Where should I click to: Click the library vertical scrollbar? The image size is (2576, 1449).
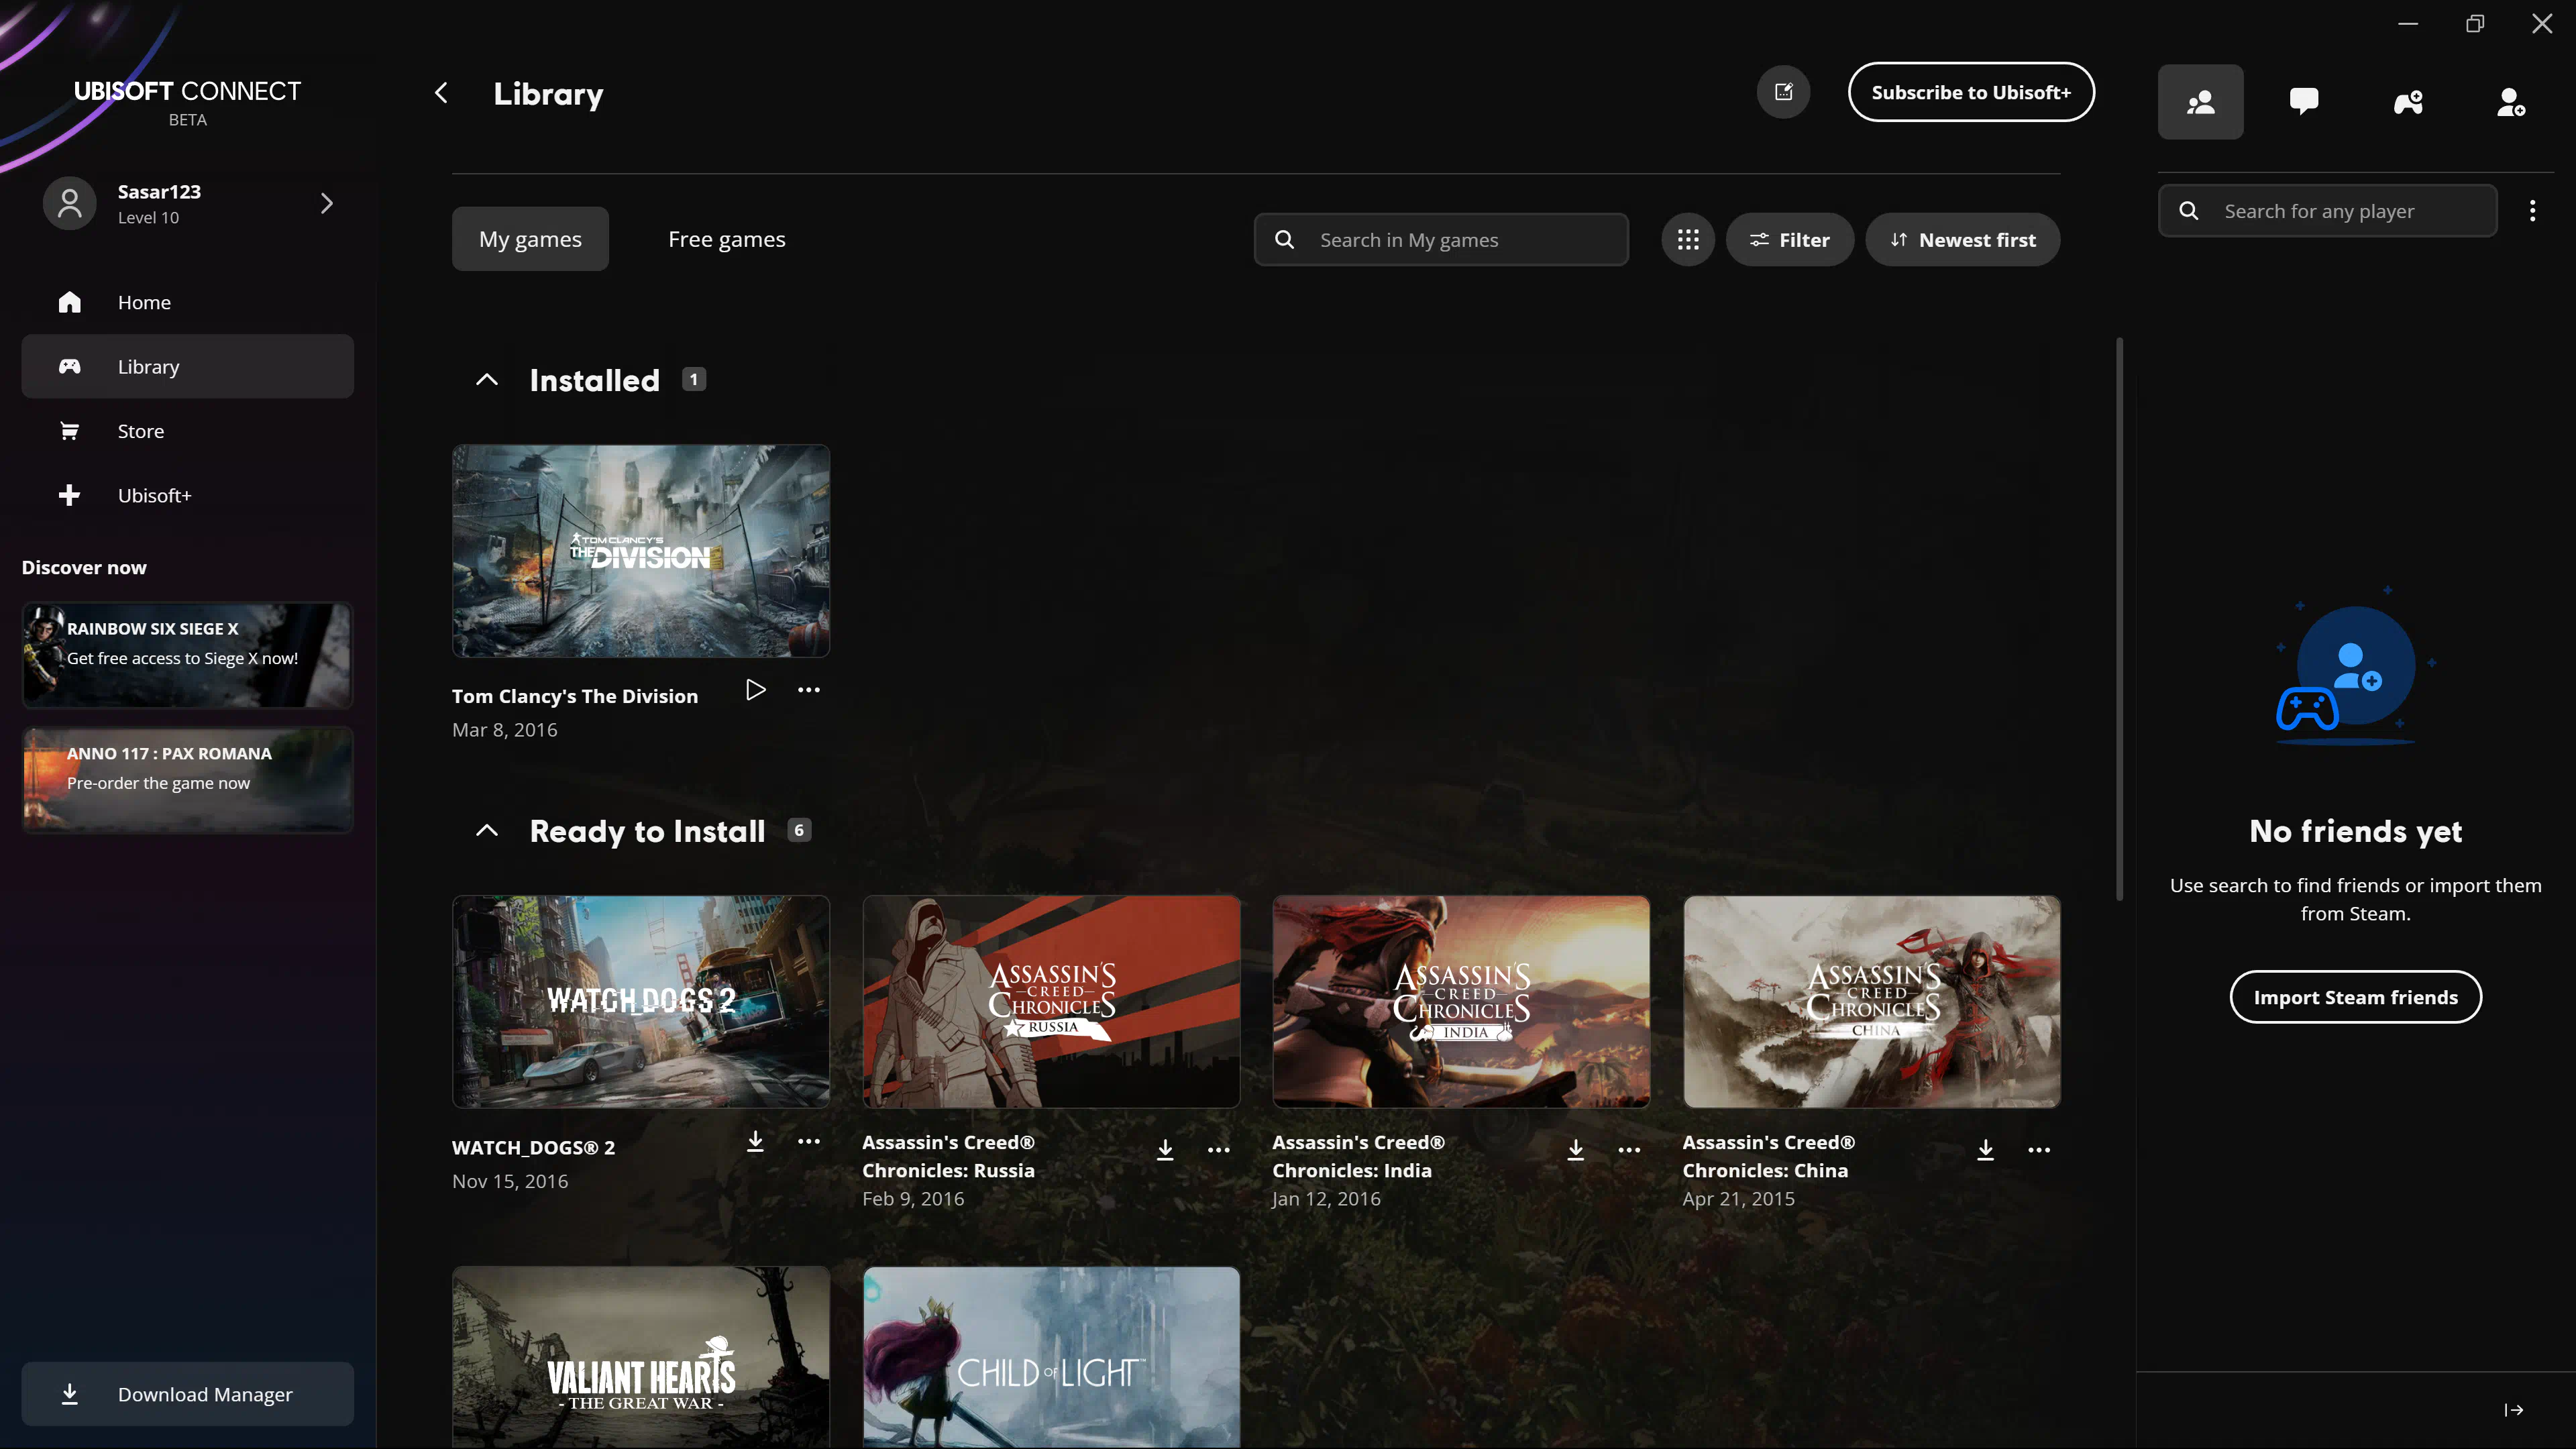click(x=2119, y=619)
